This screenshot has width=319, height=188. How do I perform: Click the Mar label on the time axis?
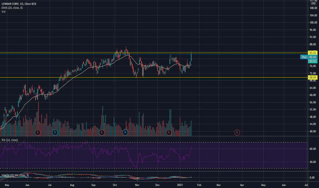[x=218, y=185]
